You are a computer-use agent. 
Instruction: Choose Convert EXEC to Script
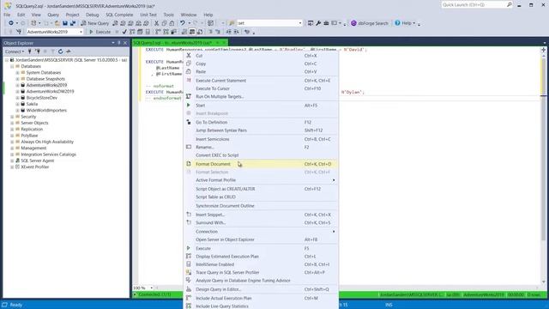[261, 155]
